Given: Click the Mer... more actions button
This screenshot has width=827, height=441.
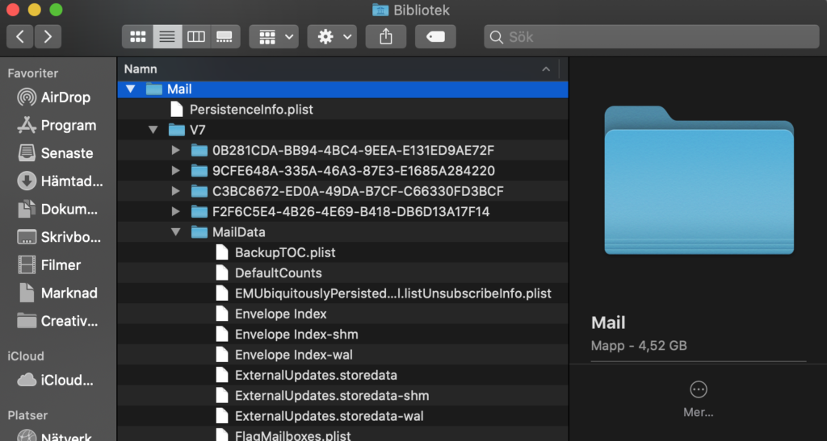Looking at the screenshot, I should 699,398.
